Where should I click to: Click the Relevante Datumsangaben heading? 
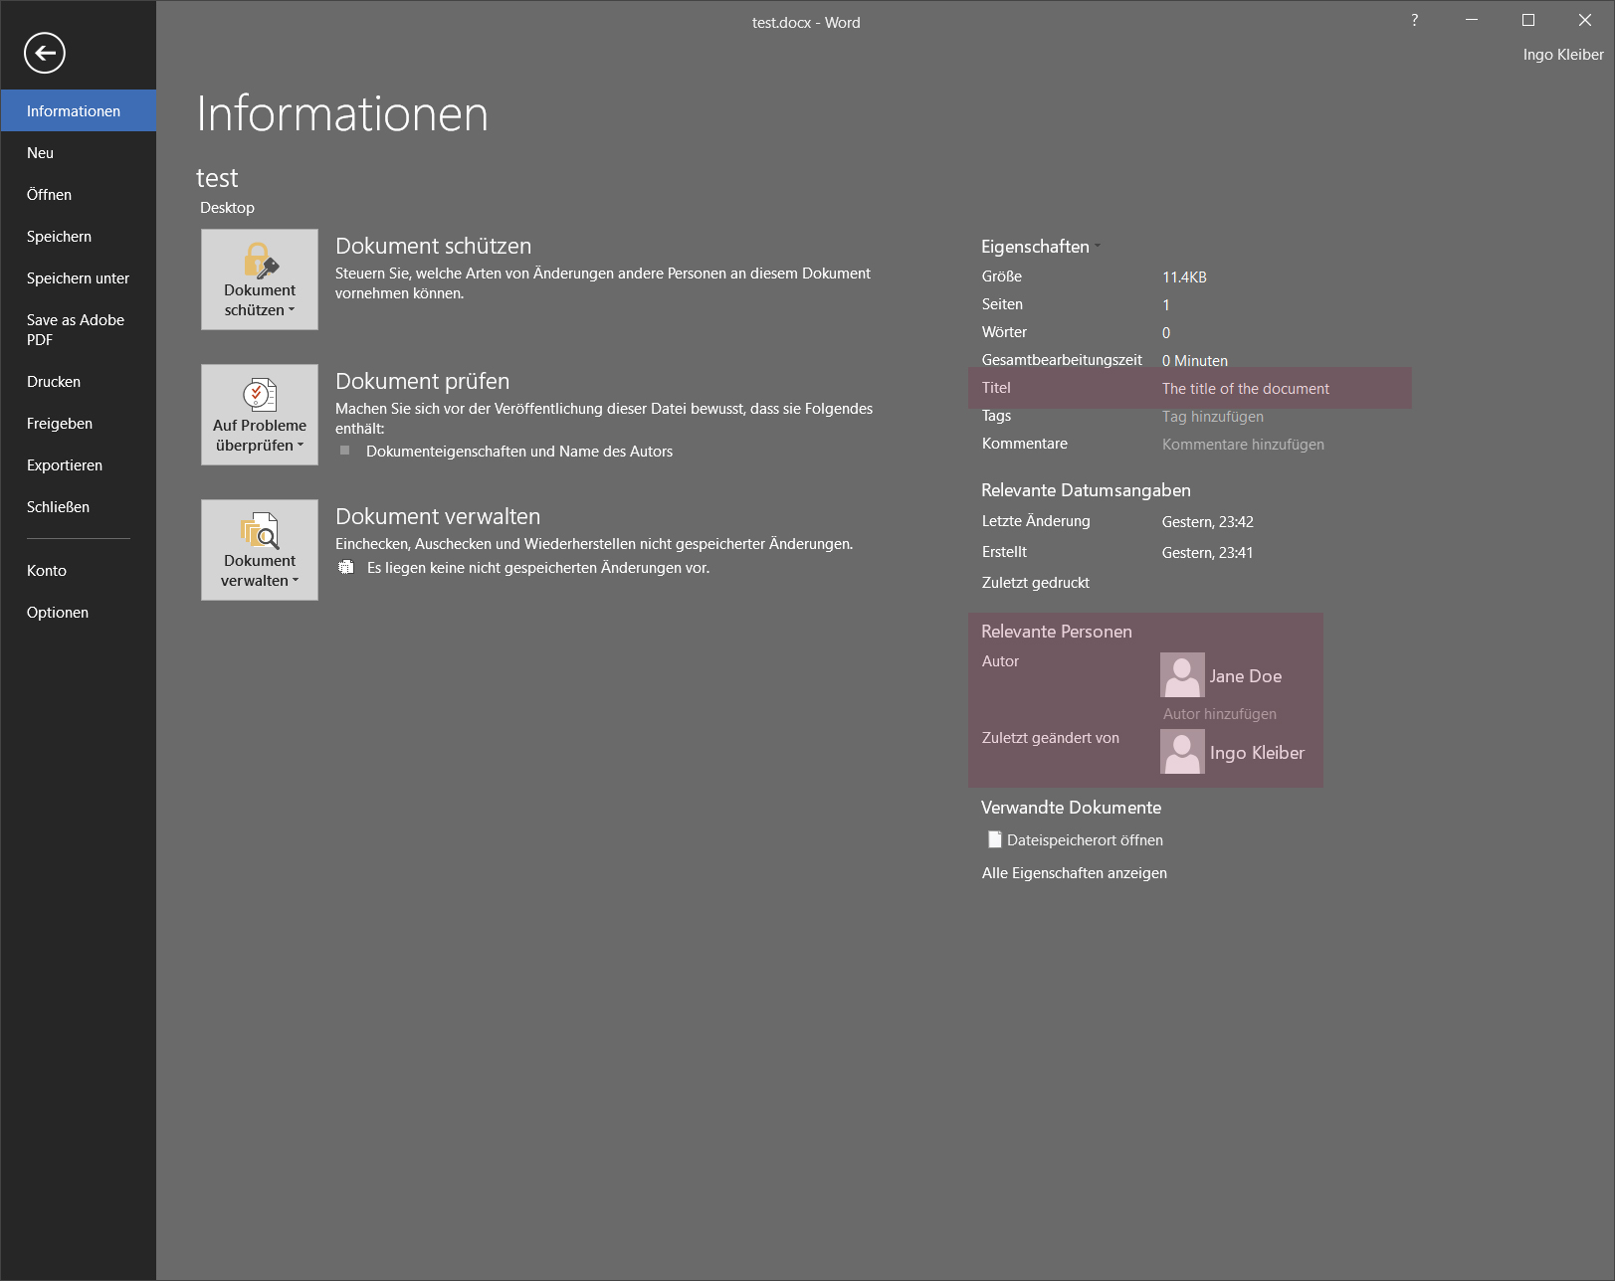(x=1086, y=489)
